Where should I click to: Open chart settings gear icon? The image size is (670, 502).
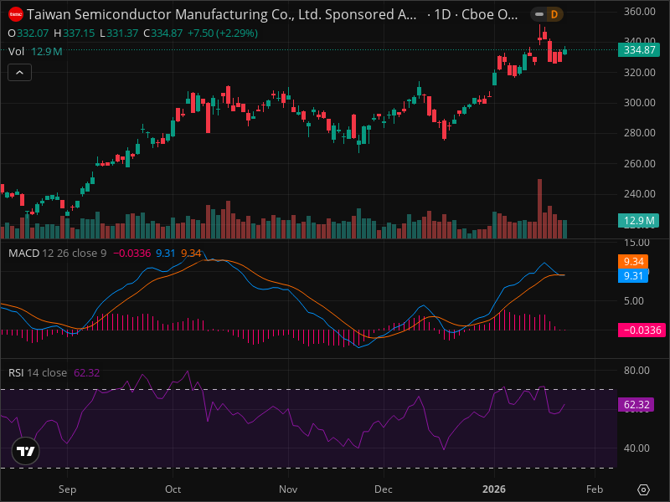pyautogui.click(x=643, y=489)
